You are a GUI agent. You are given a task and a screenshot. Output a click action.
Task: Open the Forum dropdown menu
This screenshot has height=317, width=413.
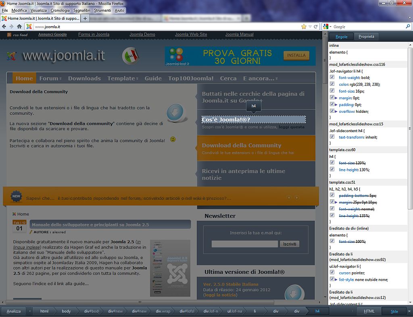(x=50, y=79)
